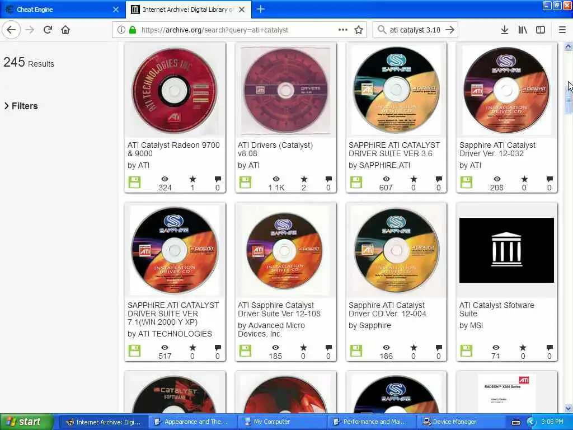Click the 'ati catalyst 3.10' search box
573x430 pixels.
click(x=415, y=30)
